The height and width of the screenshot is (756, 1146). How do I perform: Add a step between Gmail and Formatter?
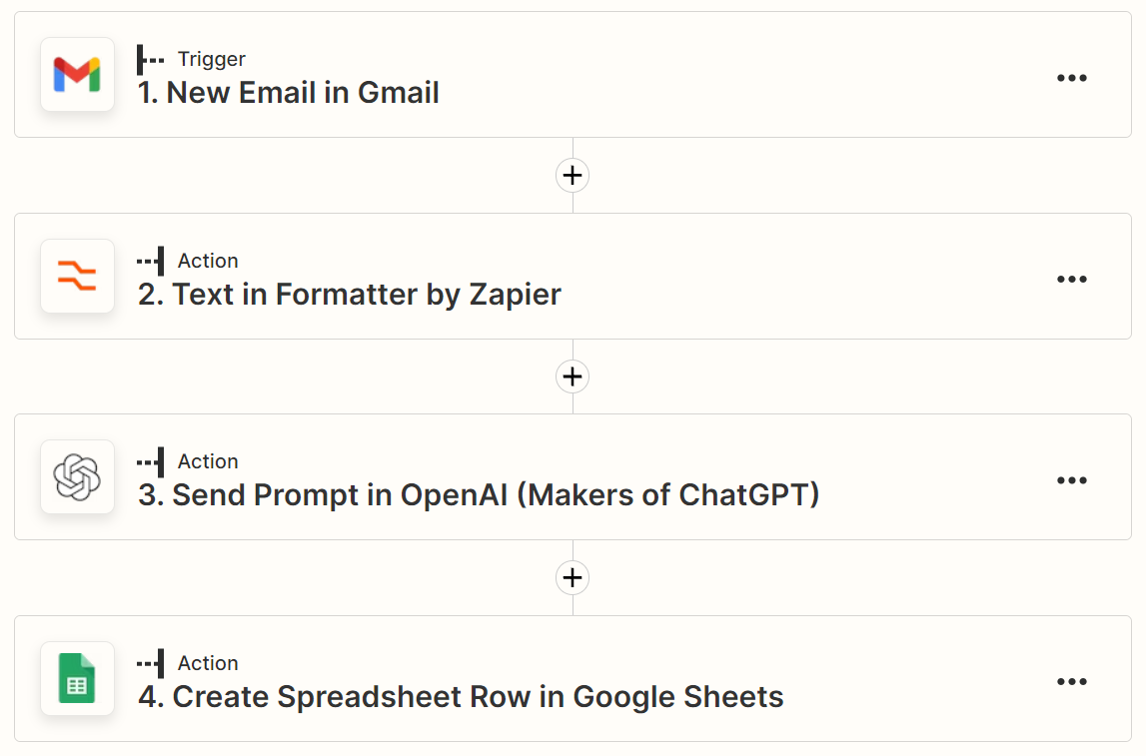(x=573, y=176)
